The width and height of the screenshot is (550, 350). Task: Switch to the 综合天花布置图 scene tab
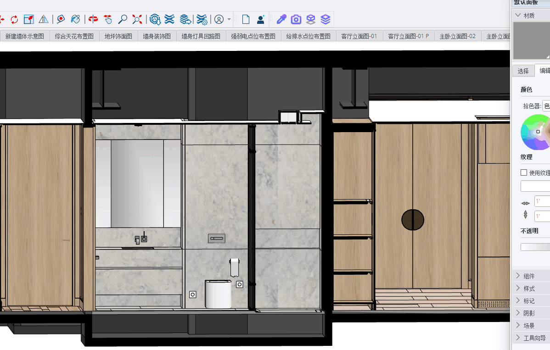click(74, 36)
